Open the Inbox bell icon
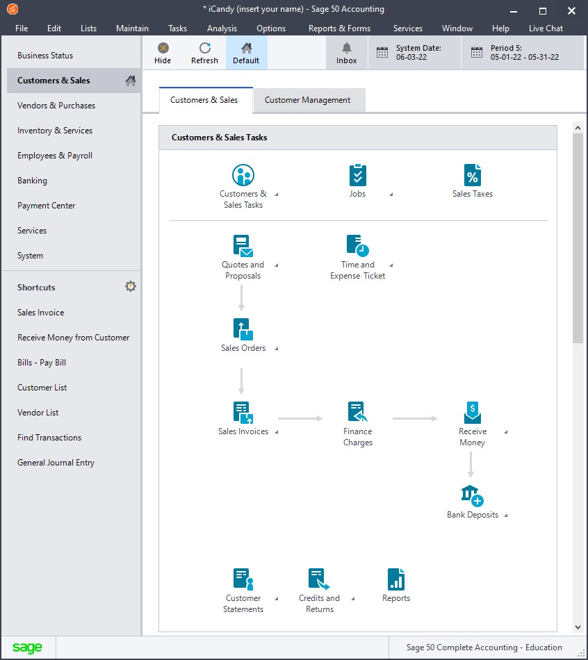This screenshot has height=660, width=588. pyautogui.click(x=347, y=48)
